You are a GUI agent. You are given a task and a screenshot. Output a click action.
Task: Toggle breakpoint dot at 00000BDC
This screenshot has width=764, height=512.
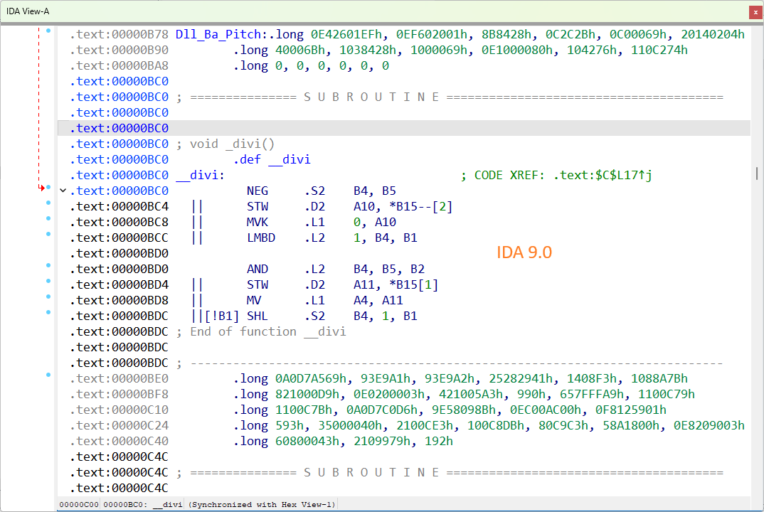48,312
